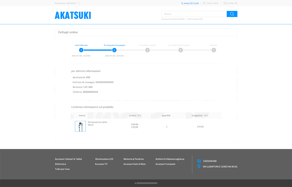Go to Antifurti & Videosorveglianza footer category

point(170,159)
